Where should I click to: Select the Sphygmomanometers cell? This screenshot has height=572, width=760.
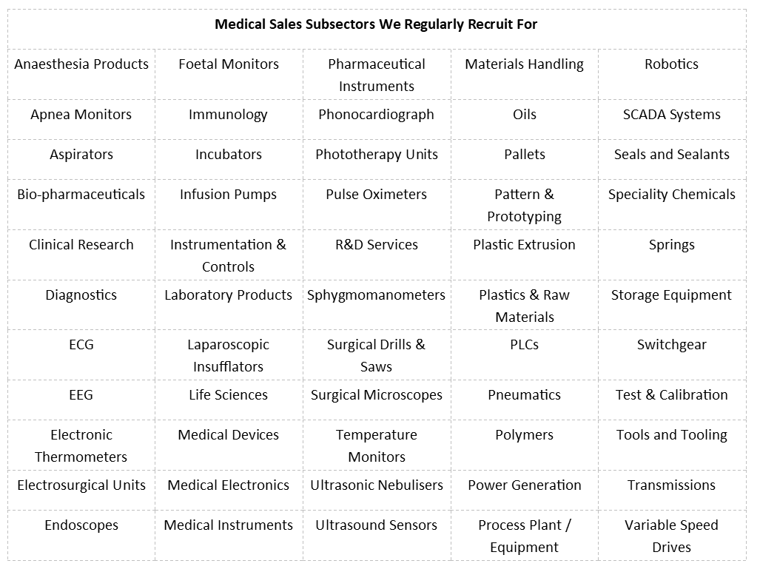coord(376,295)
